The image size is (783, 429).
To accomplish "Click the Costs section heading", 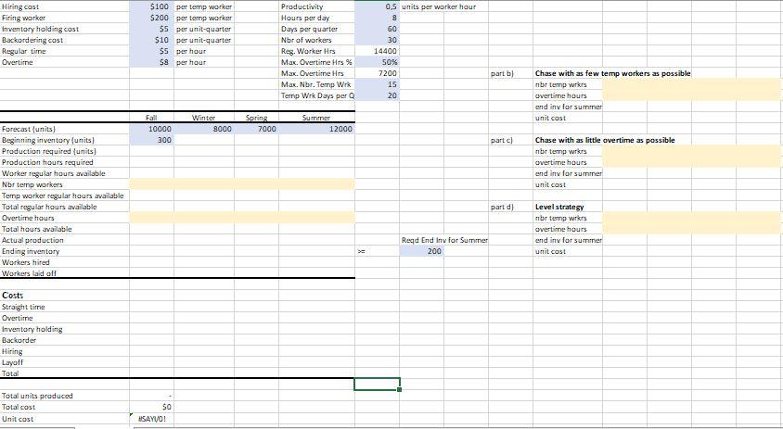I will coord(13,296).
